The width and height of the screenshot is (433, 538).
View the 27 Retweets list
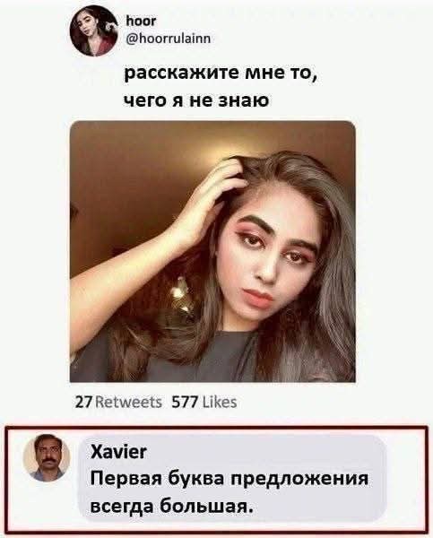click(x=118, y=402)
